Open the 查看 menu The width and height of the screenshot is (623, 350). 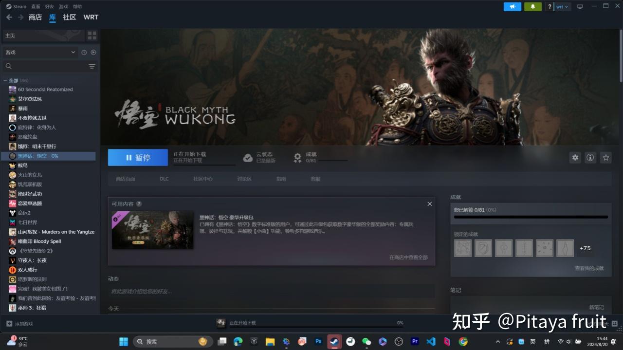coord(36,6)
